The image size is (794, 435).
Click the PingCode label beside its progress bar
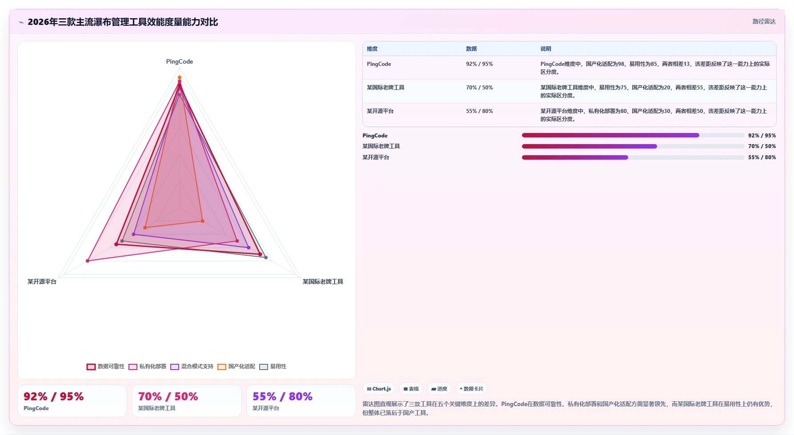[x=375, y=136]
